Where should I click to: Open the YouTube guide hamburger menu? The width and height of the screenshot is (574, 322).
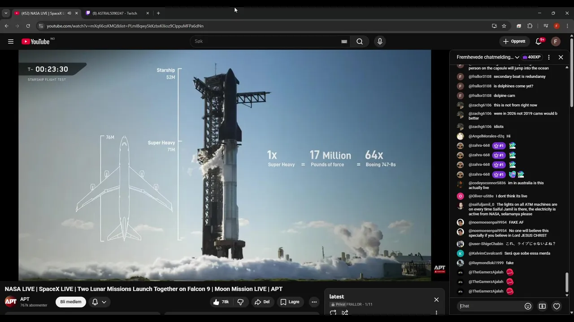11,42
